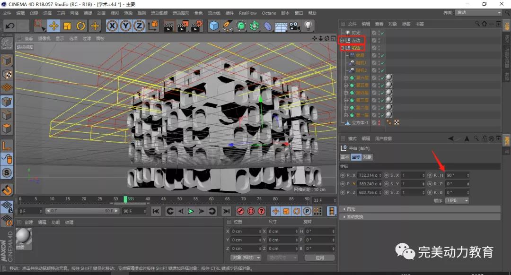Viewport: 511px width, 275px height.
Task: Open the 运动图形 menu
Action: click(180, 13)
